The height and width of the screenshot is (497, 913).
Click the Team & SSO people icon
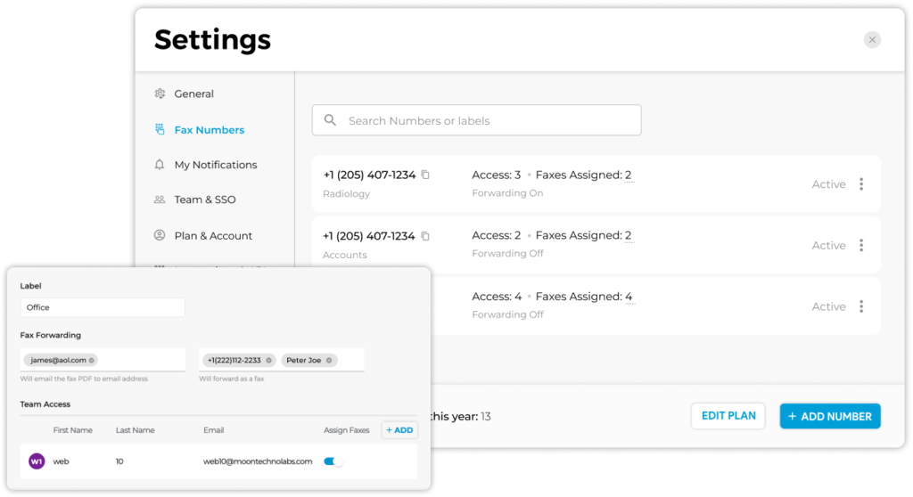click(x=160, y=200)
